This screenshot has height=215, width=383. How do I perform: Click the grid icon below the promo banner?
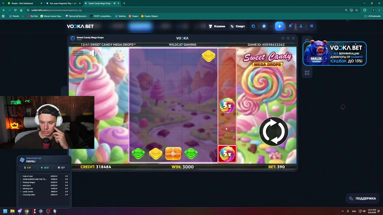pos(307,73)
